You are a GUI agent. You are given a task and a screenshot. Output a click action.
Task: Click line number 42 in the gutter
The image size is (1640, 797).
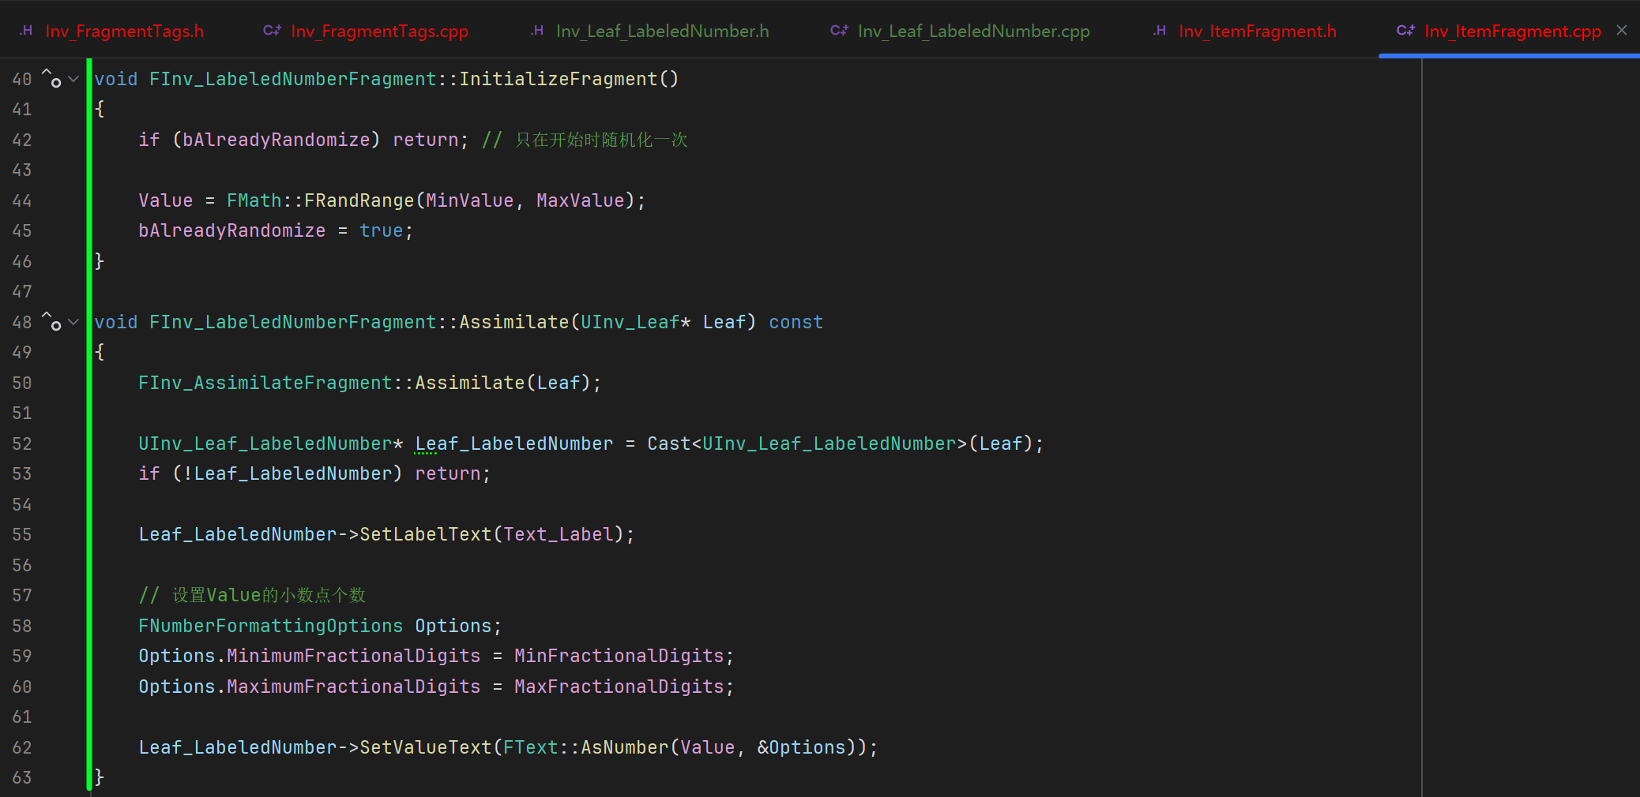pyautogui.click(x=22, y=140)
